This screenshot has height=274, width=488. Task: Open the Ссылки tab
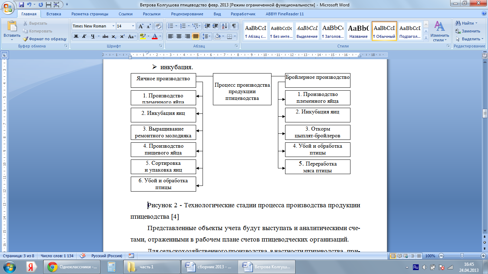click(x=125, y=14)
